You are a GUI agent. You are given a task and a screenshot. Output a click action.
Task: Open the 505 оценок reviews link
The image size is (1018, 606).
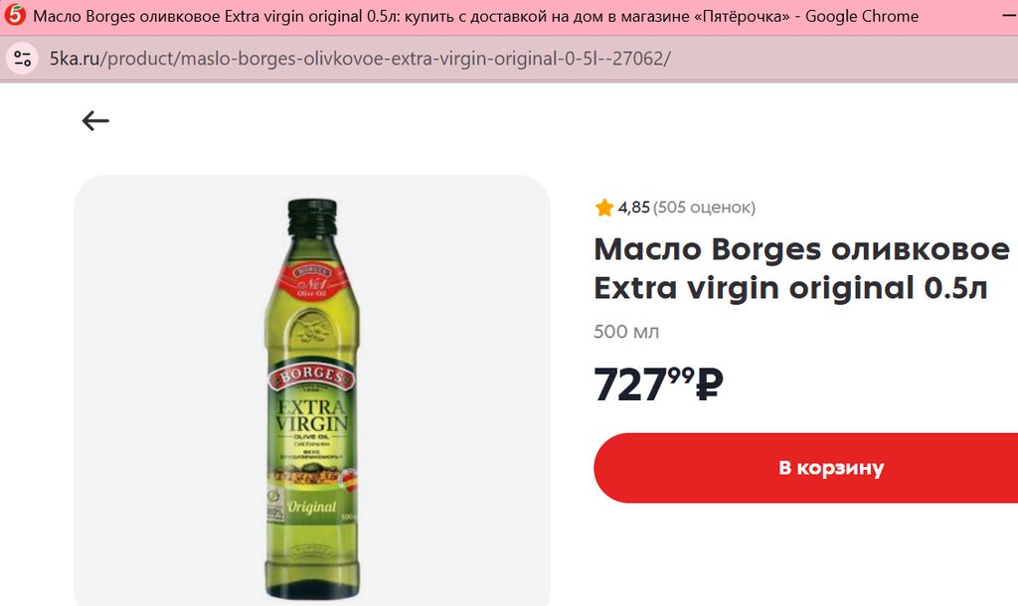click(x=705, y=208)
